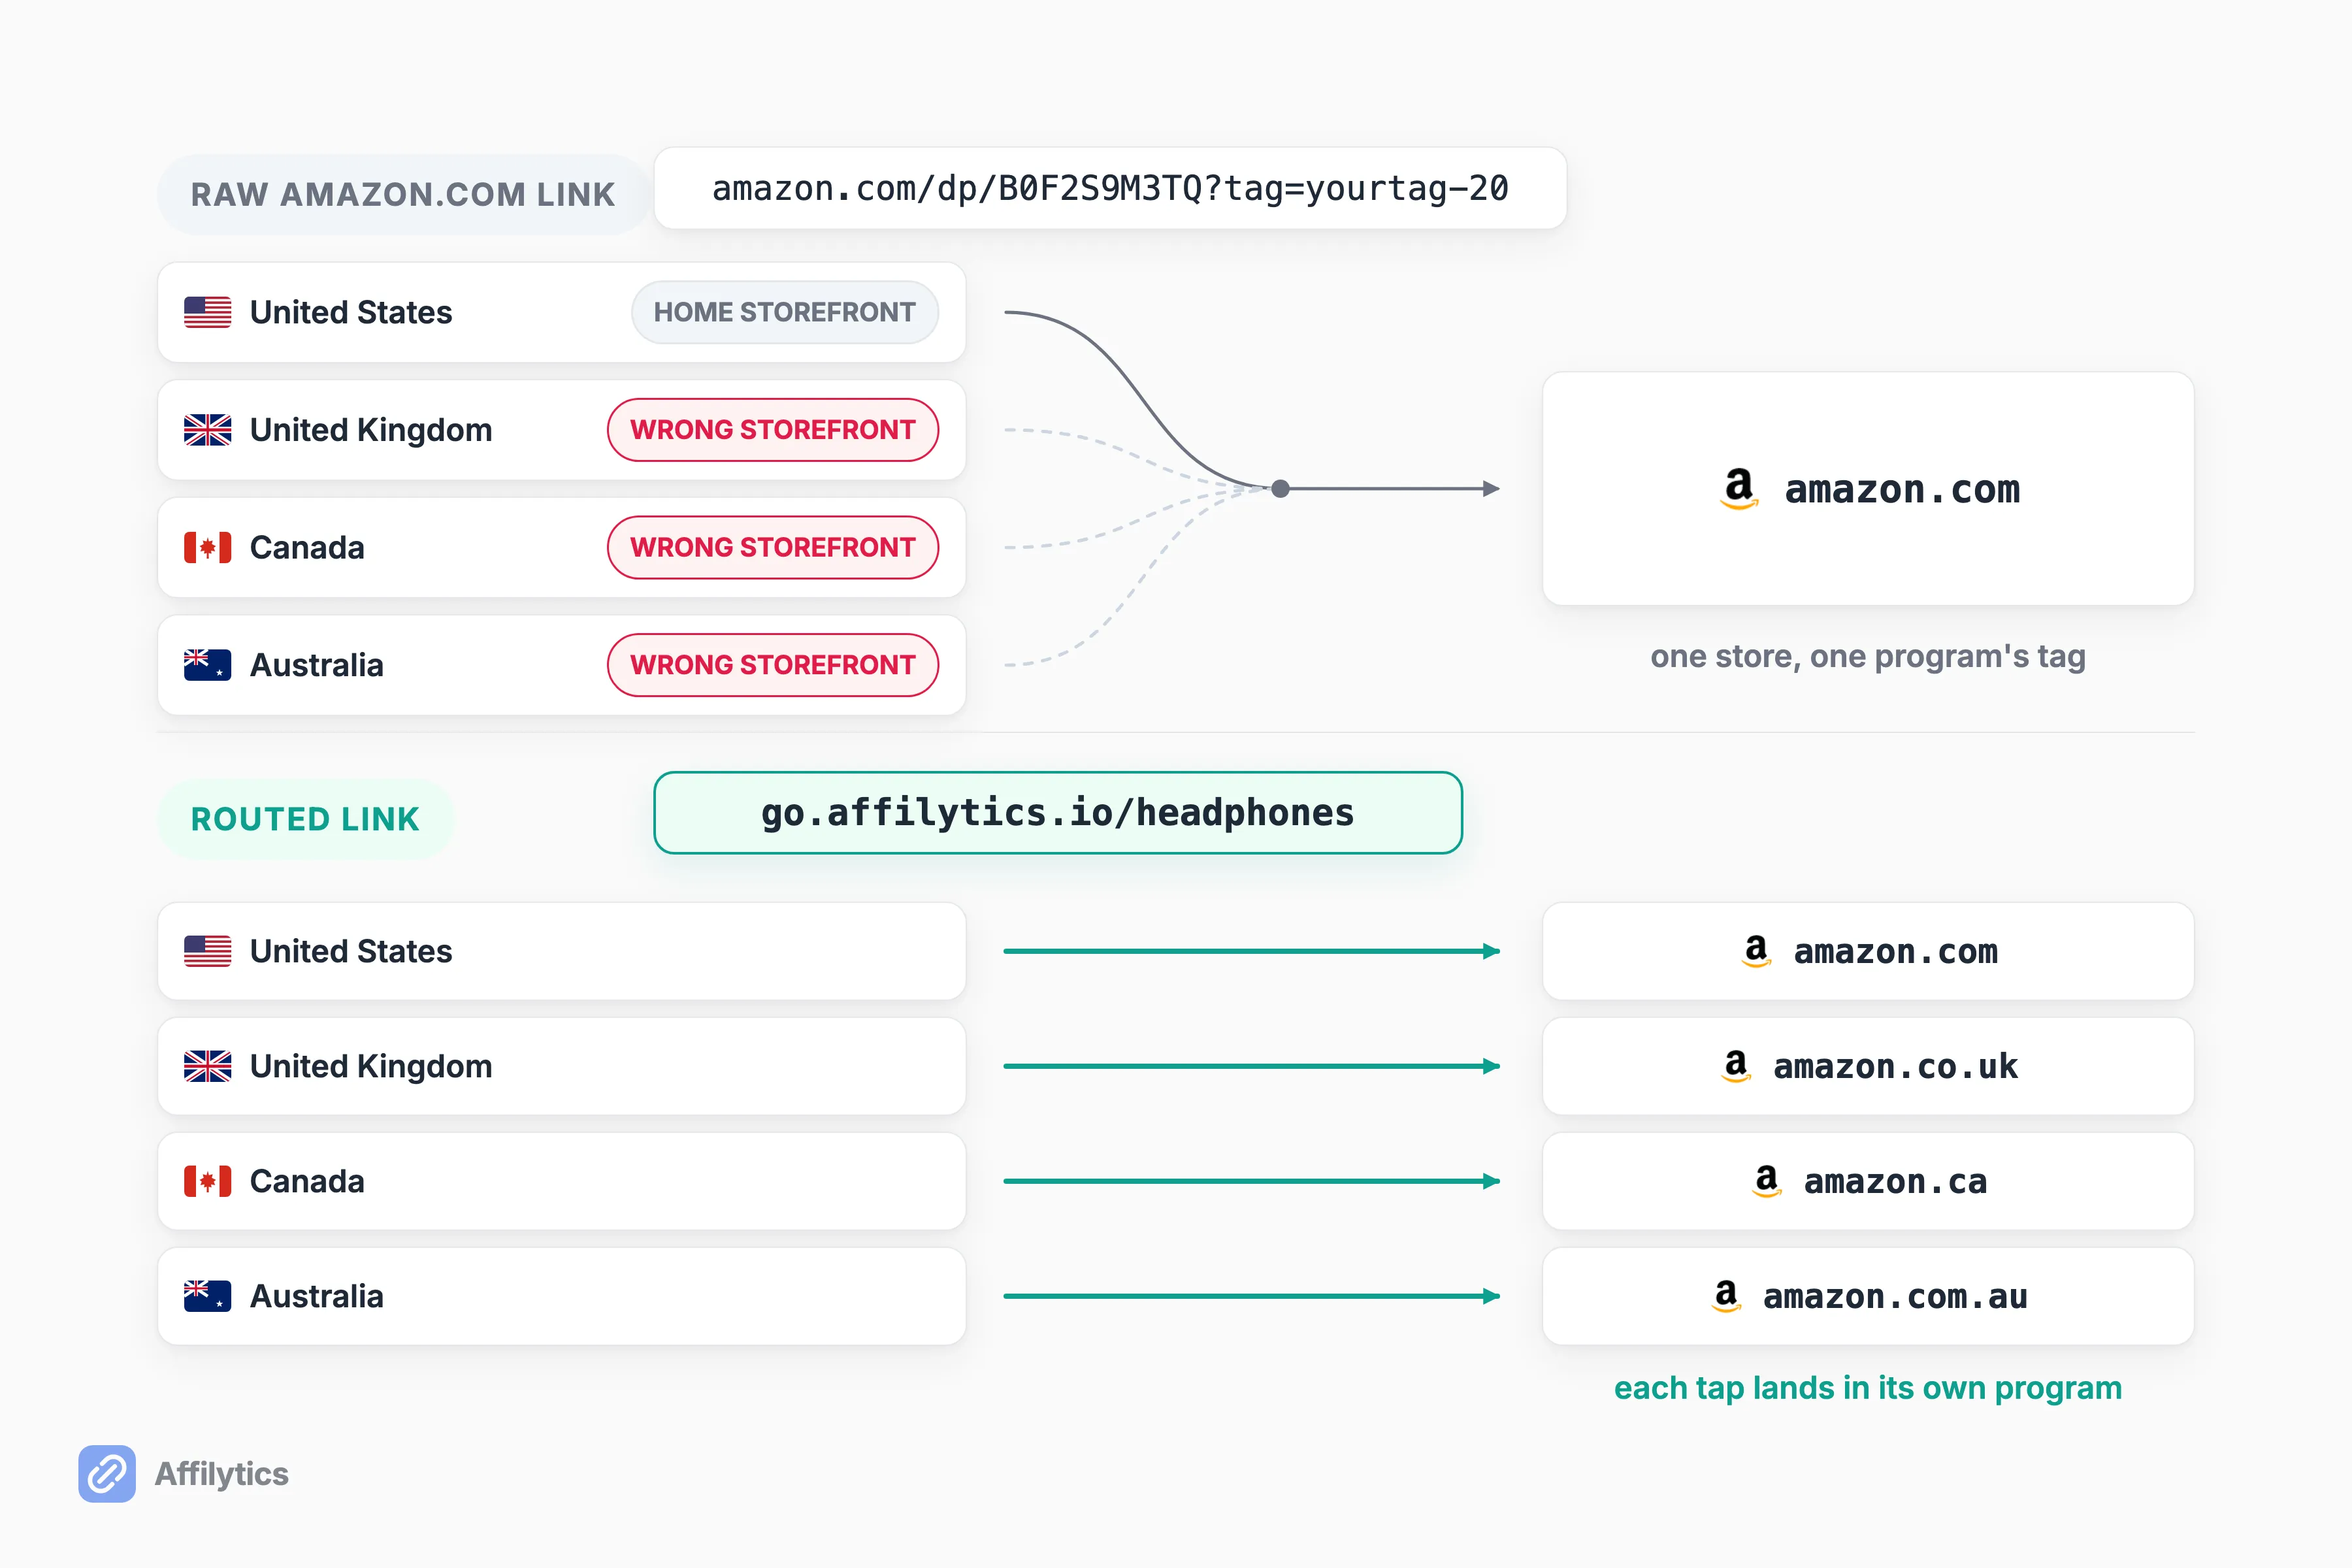Select the amazon.com/dp/B0F2S9M3TQ?tag=yourtag-20 URL box
This screenshot has height=1568, width=2352.
[1110, 188]
